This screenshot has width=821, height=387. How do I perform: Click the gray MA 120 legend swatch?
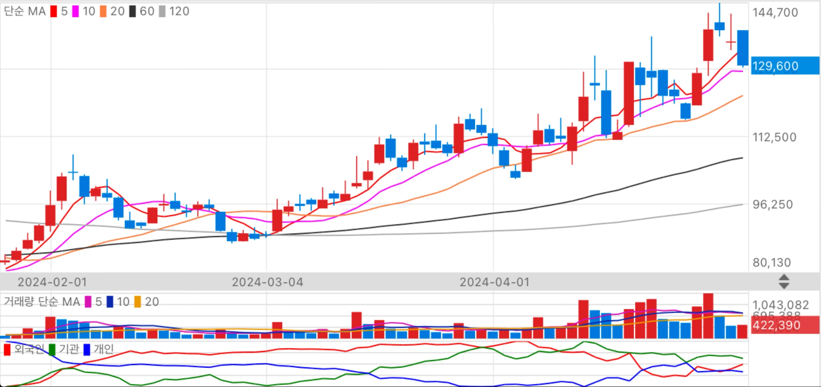[162, 11]
